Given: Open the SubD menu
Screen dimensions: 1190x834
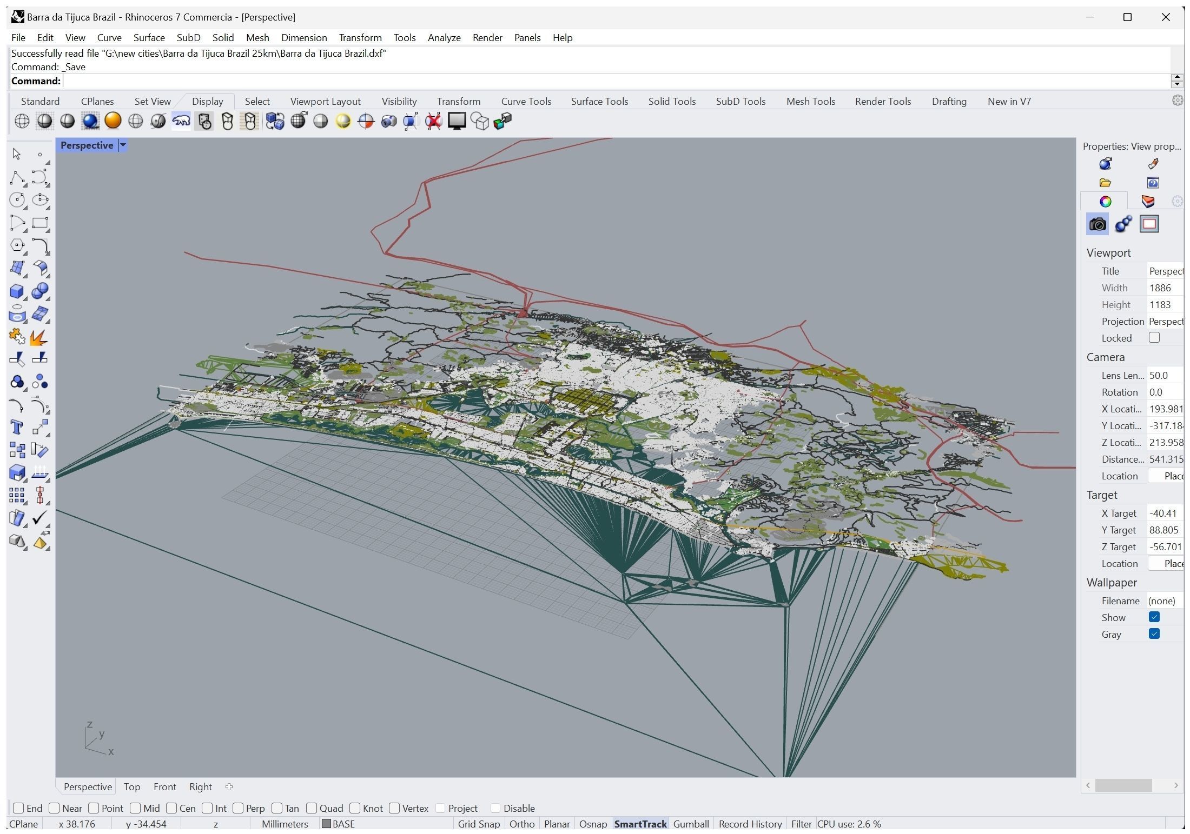Looking at the screenshot, I should click(188, 37).
